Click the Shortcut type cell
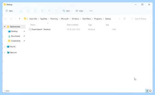 coord(91,29)
